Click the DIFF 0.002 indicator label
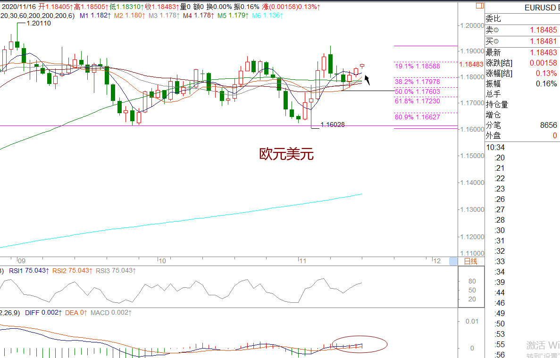 43,313
